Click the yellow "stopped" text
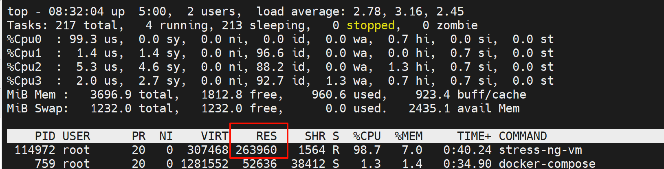Screen dimensions: 664x169 tap(370, 25)
